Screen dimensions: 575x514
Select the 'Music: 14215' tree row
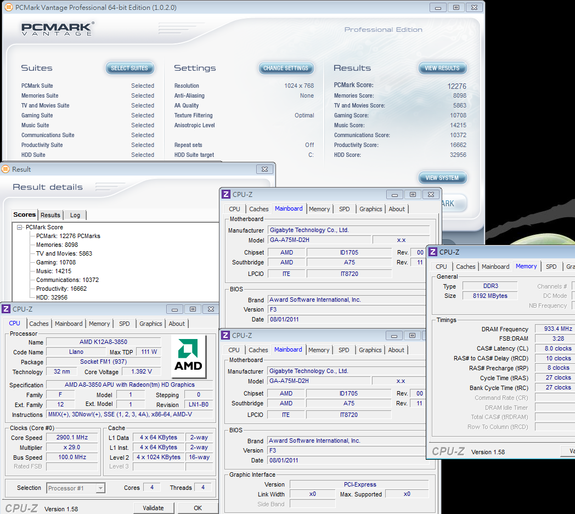(54, 272)
